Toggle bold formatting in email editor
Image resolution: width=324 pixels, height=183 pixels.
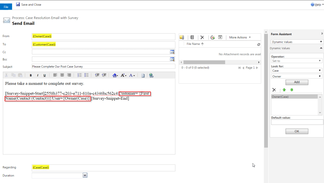31,75
